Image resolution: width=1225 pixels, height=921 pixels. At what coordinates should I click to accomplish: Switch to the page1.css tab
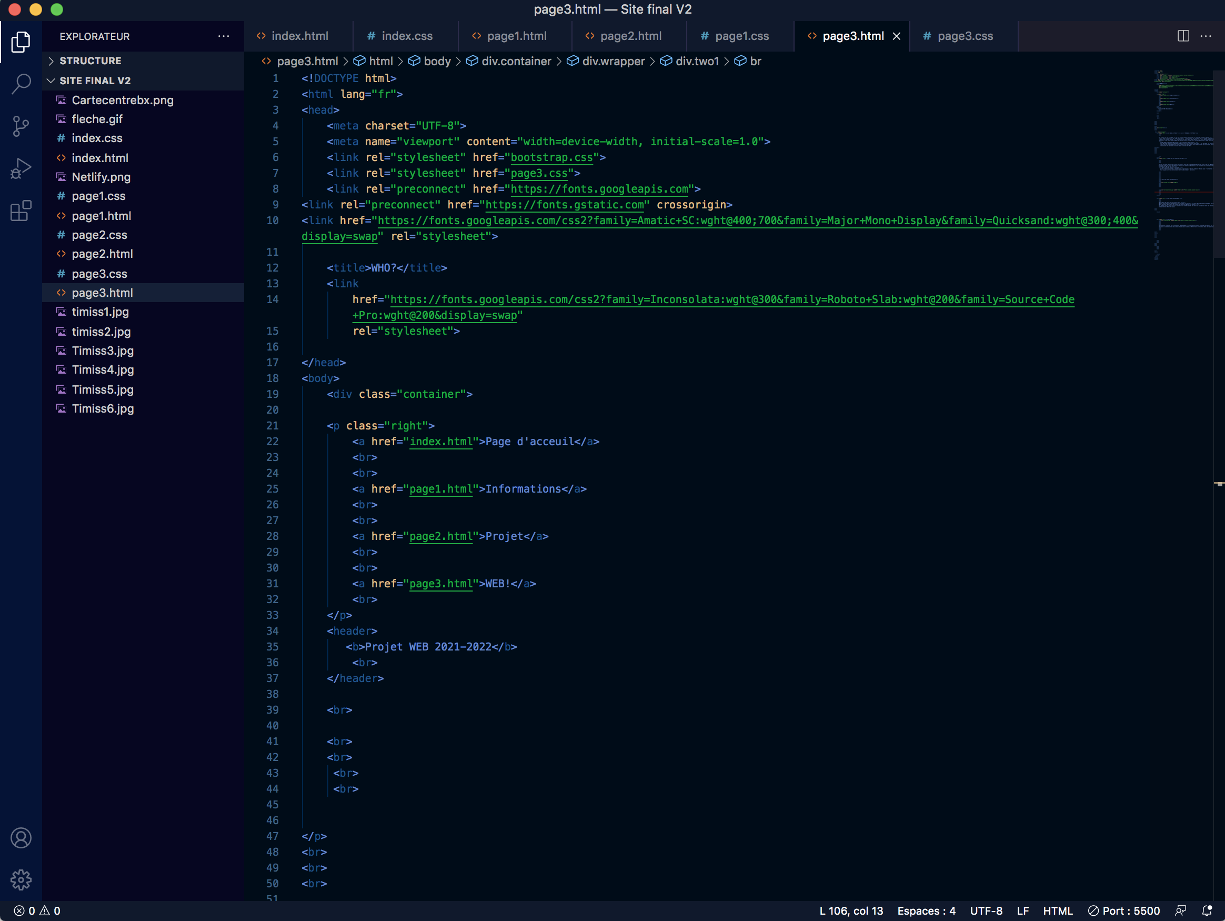[740, 36]
